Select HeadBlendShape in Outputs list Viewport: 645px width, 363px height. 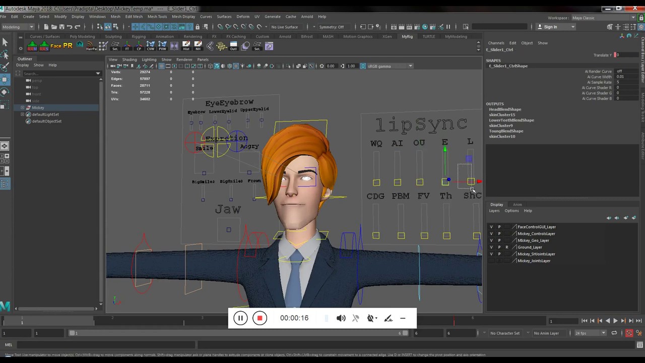point(505,109)
